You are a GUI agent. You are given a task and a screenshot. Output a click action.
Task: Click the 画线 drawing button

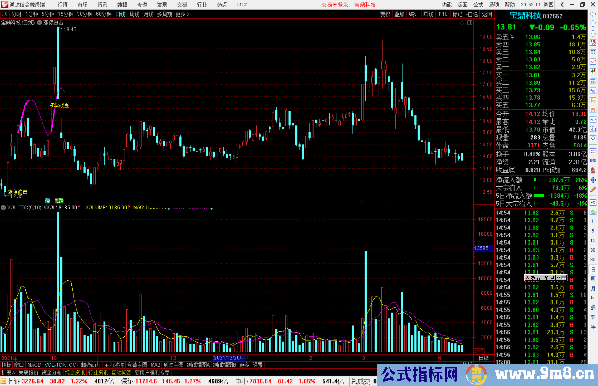(428, 14)
